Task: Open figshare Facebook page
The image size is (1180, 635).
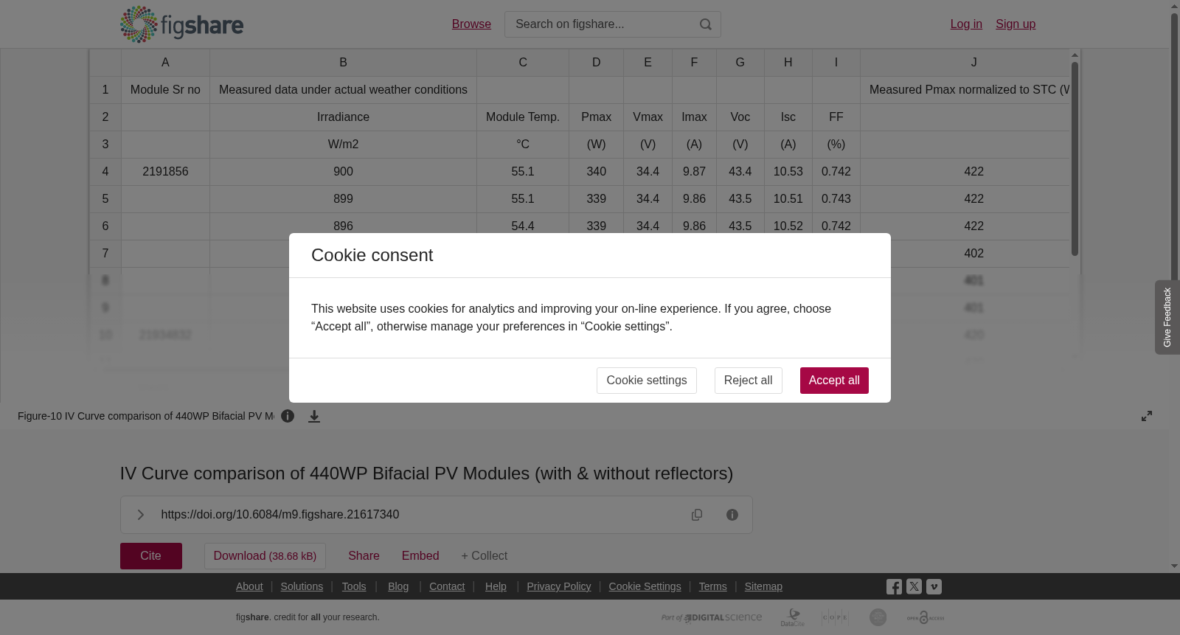Action: (894, 587)
